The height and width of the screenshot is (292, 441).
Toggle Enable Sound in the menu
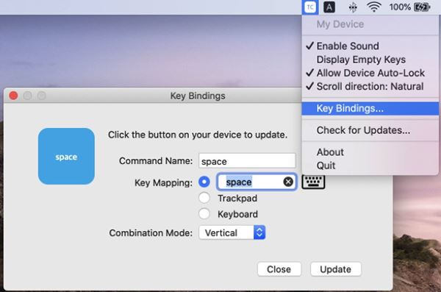(x=370, y=46)
